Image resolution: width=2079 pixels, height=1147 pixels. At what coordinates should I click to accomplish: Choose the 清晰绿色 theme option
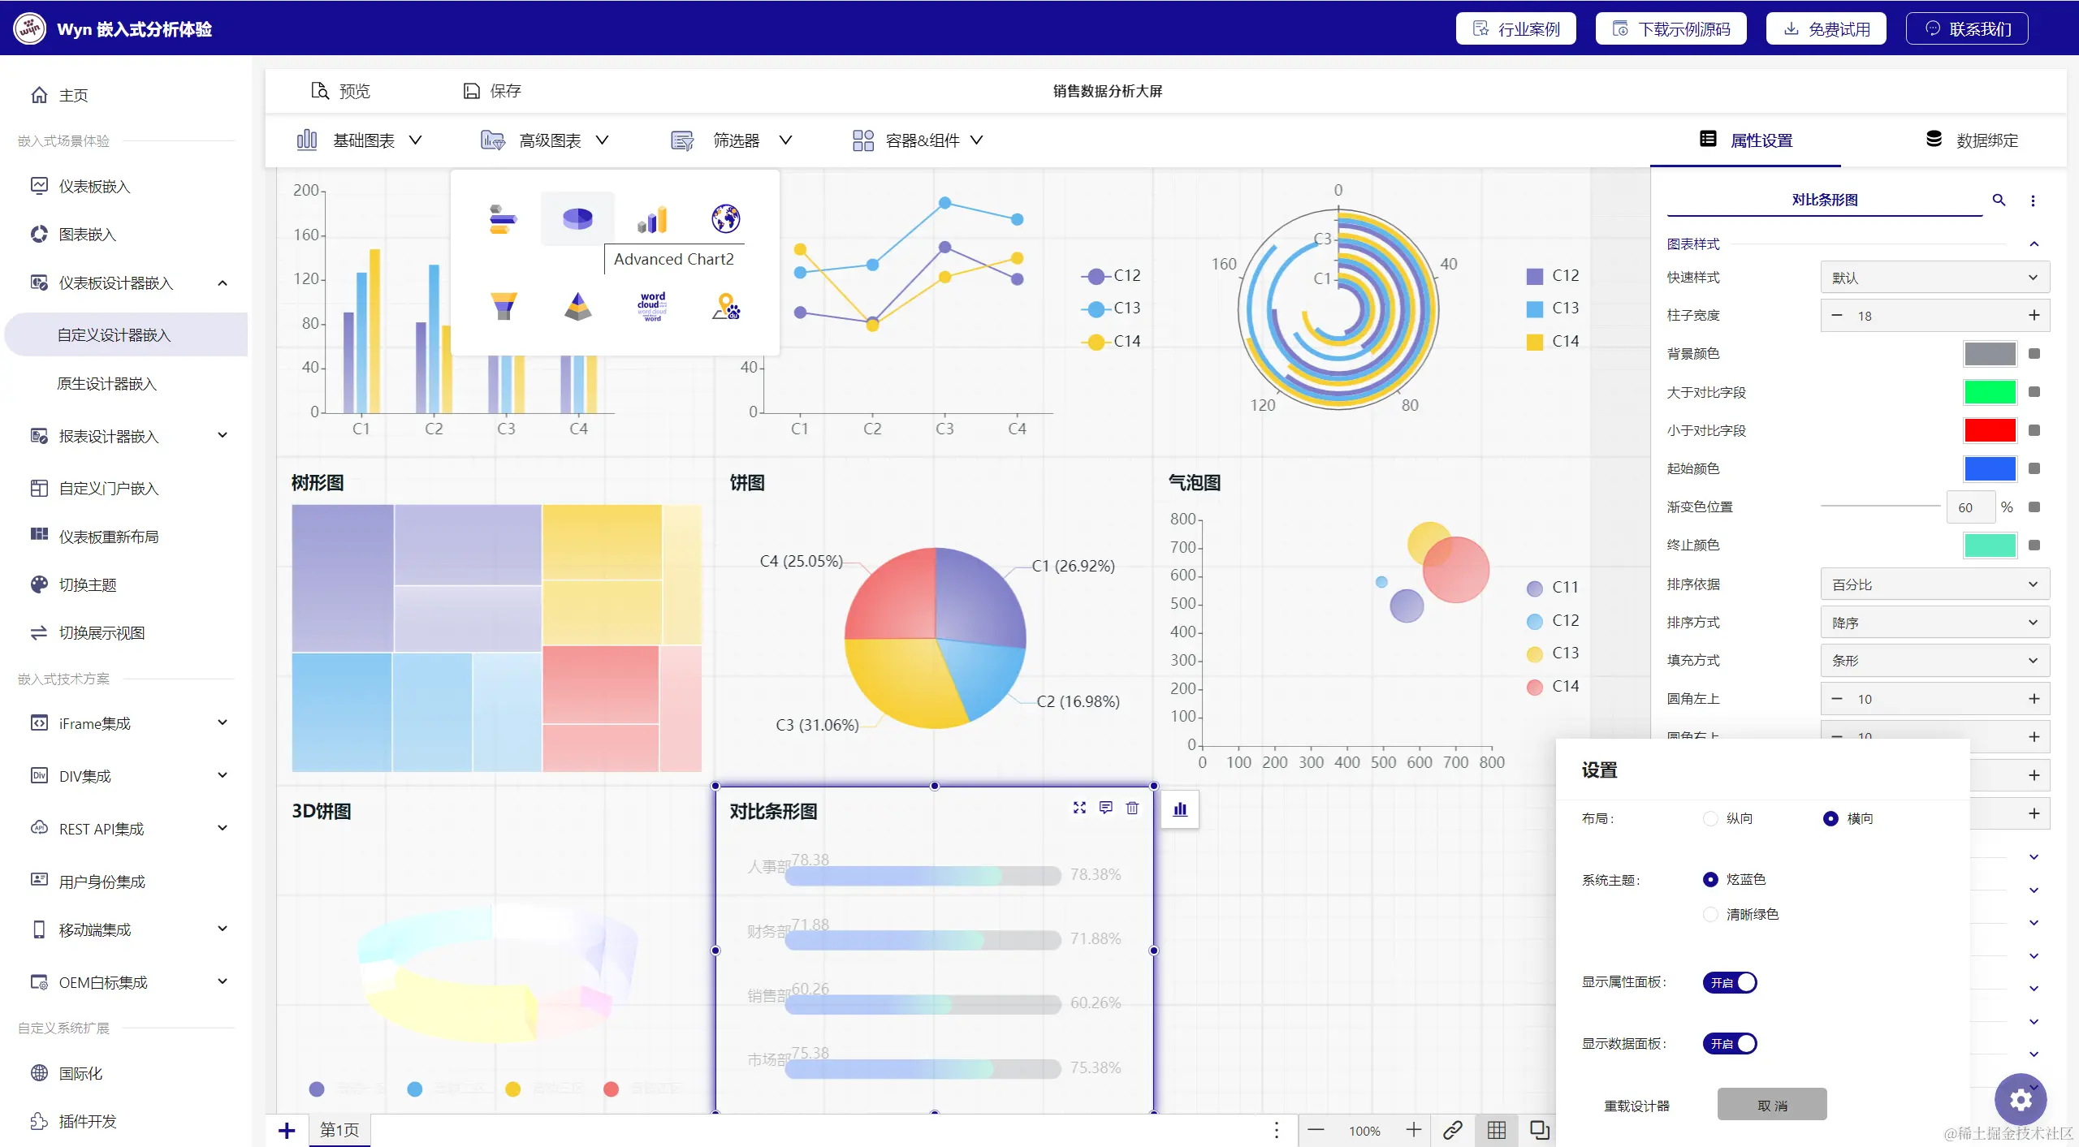tap(1710, 914)
